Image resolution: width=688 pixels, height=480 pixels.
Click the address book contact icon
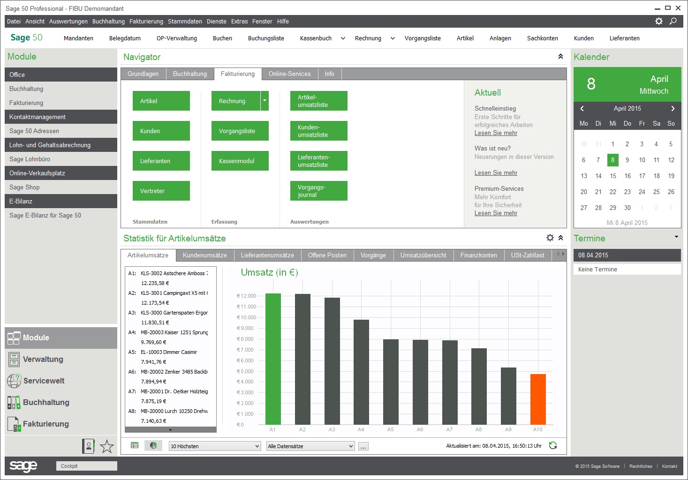click(x=88, y=446)
